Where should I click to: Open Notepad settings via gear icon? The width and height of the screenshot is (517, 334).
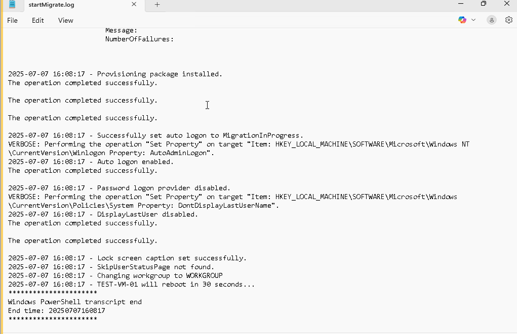click(509, 20)
